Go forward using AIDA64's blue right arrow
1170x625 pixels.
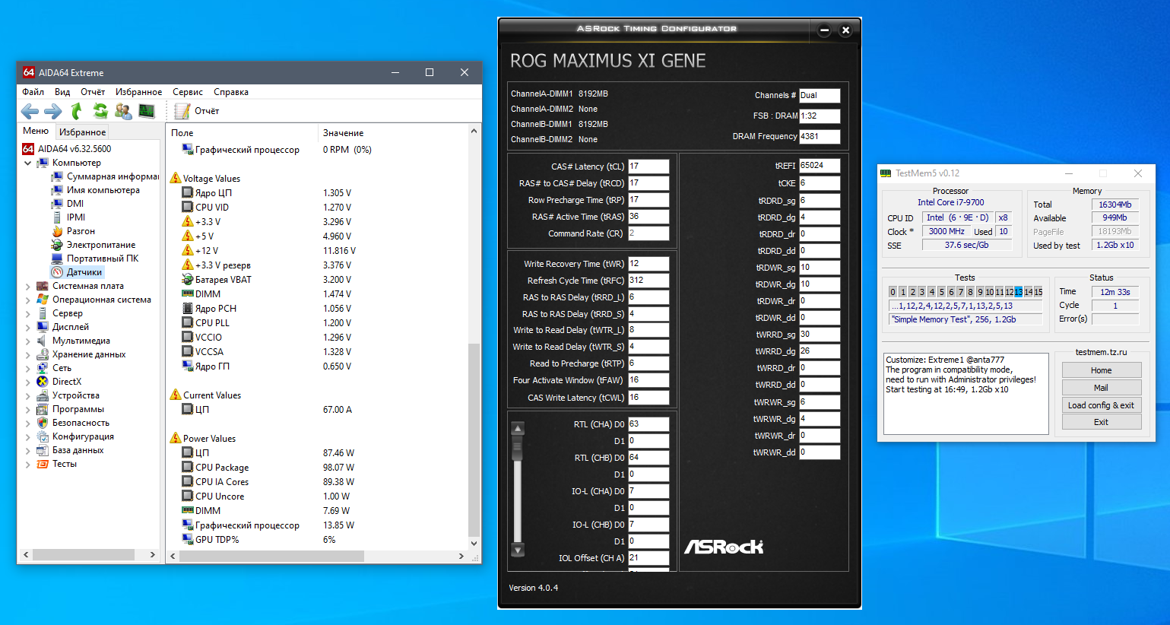tap(53, 112)
